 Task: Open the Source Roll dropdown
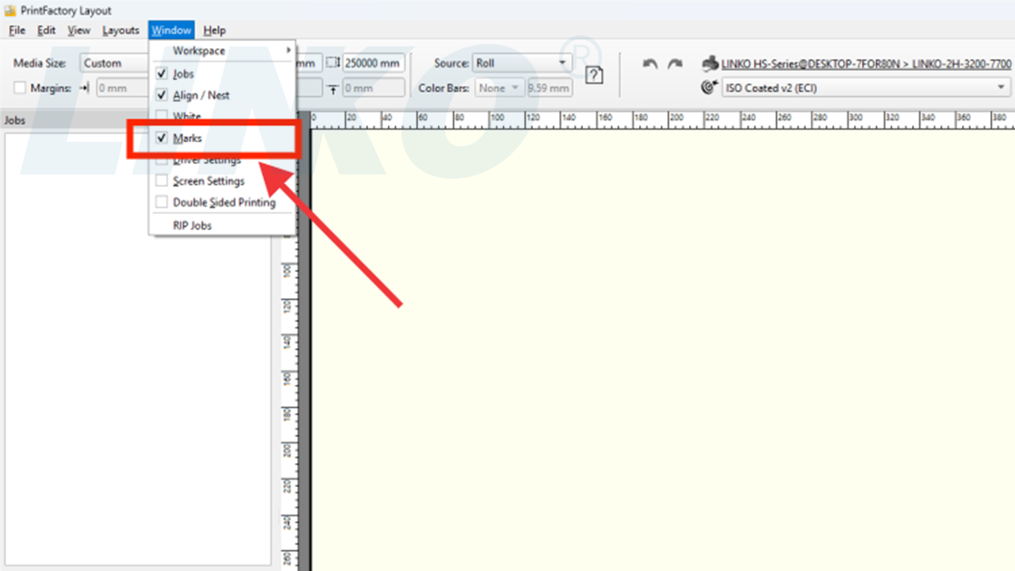pos(523,63)
